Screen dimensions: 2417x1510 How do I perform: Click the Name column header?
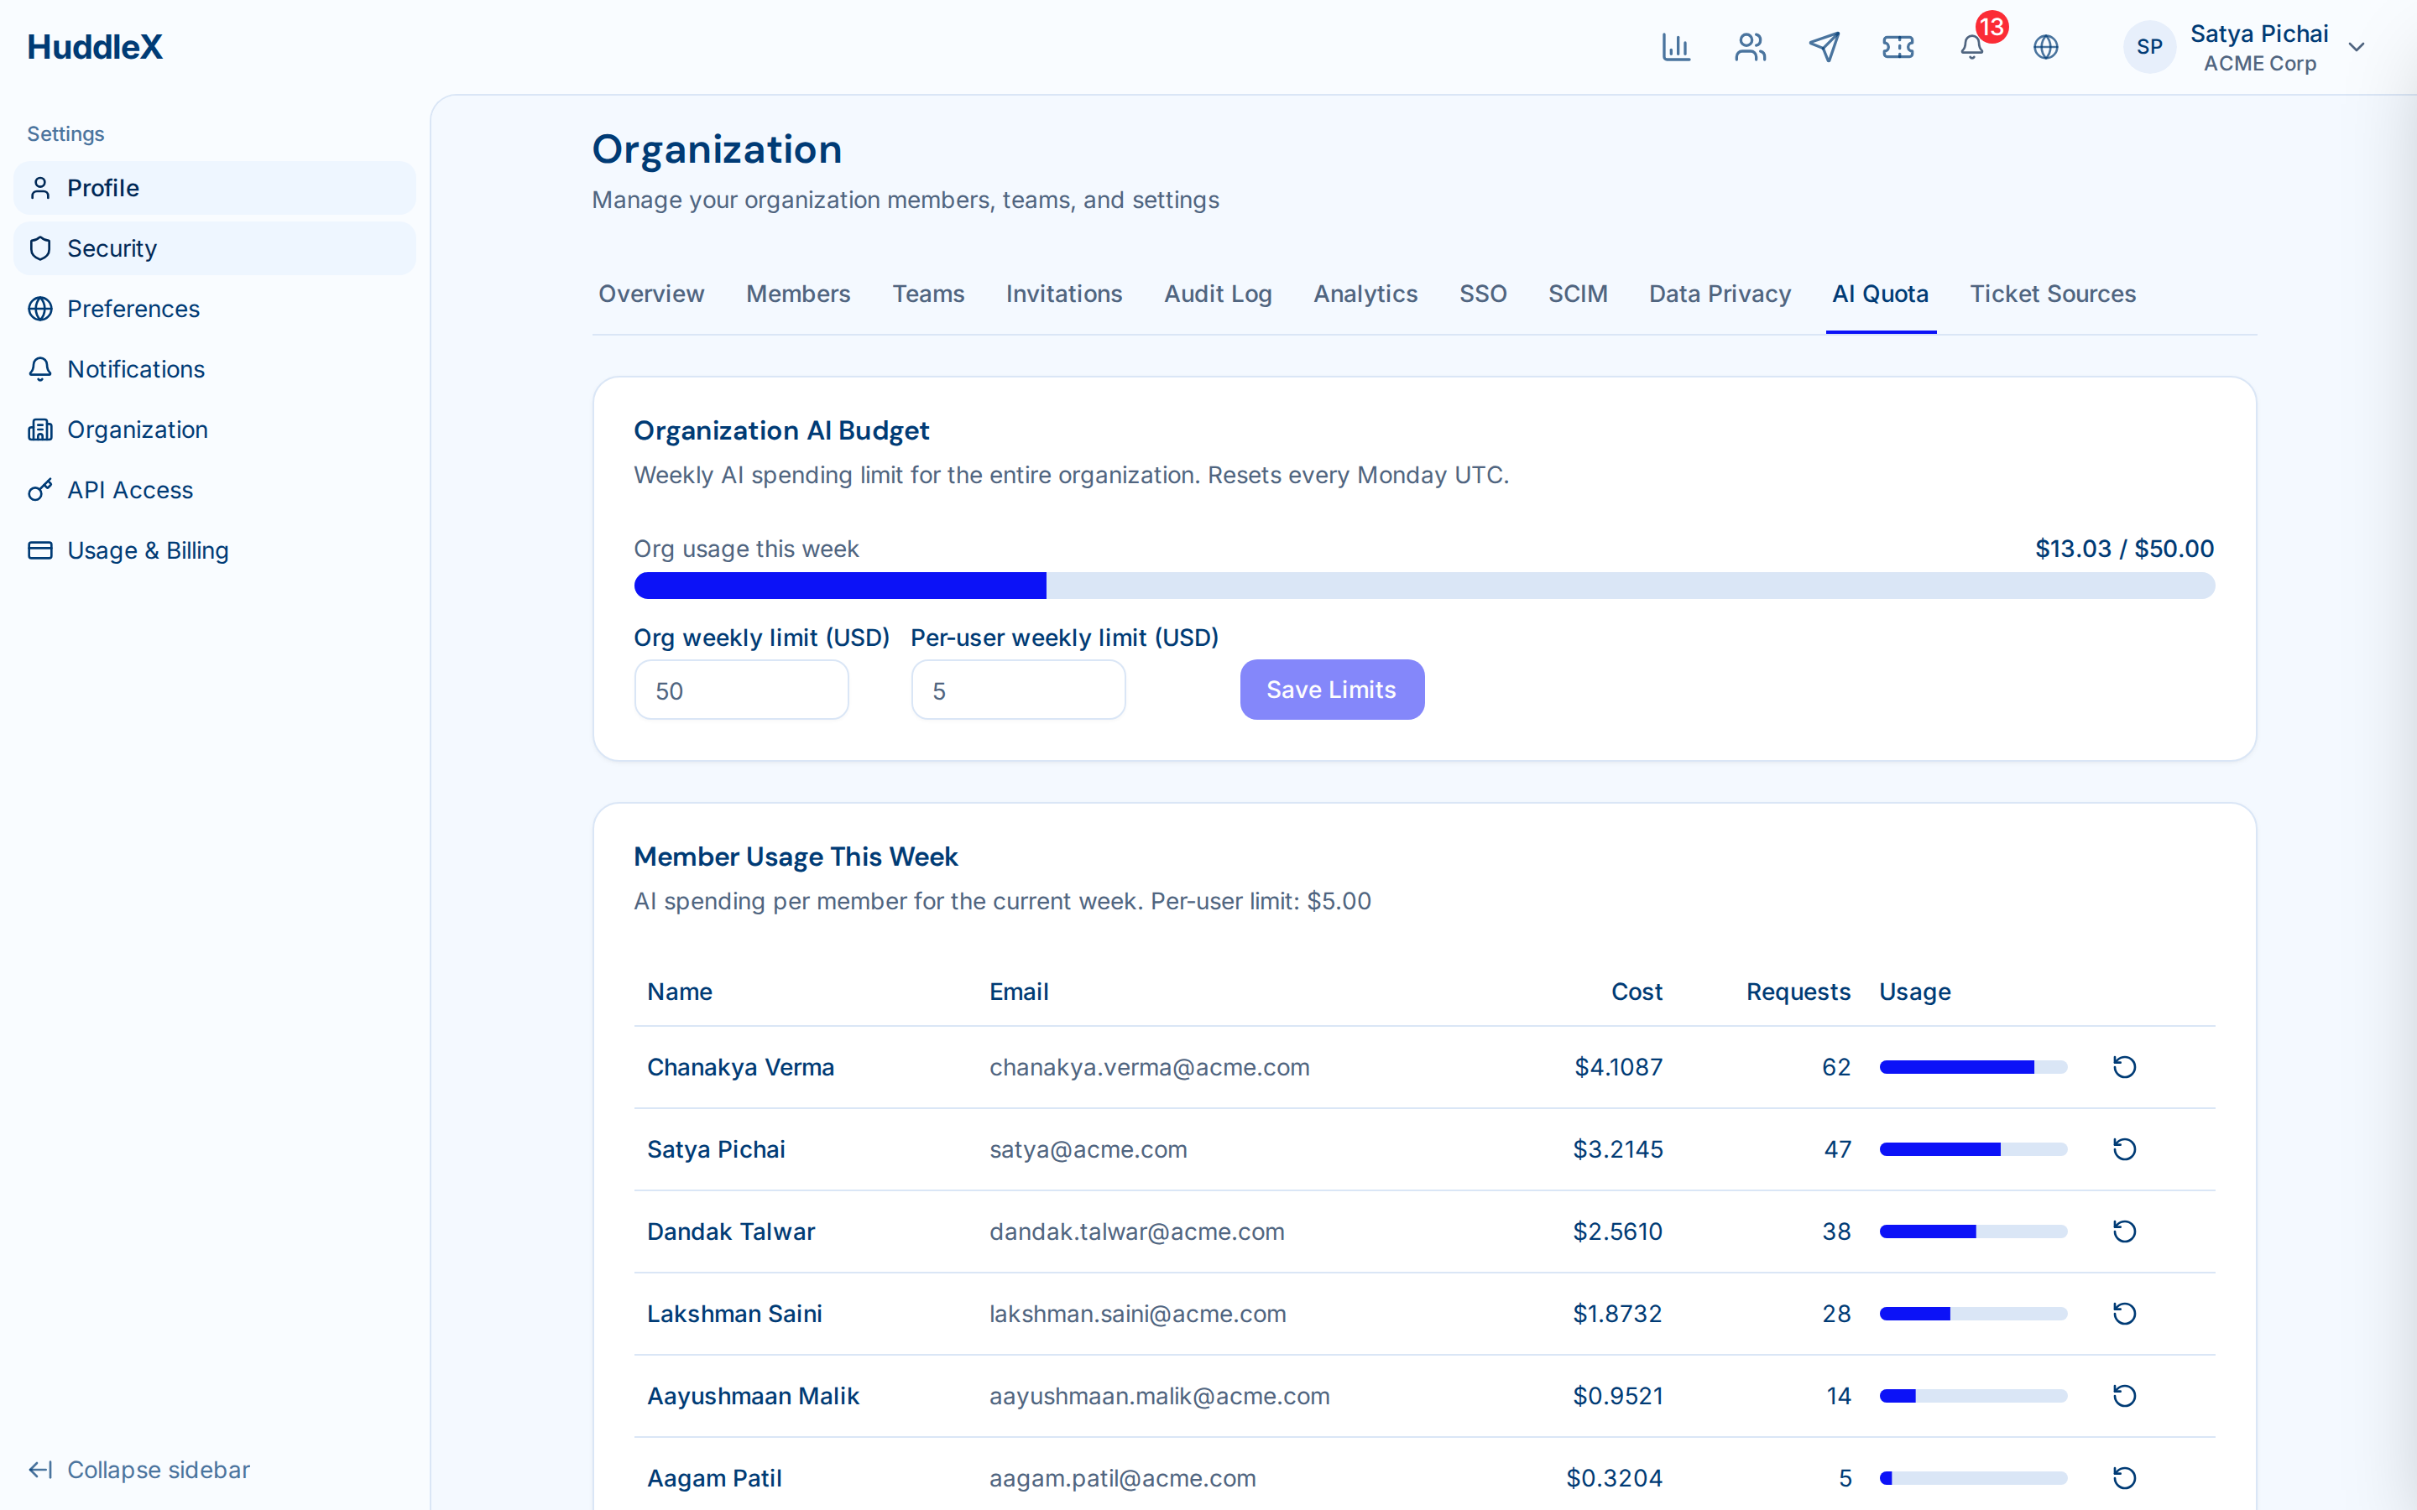[679, 992]
